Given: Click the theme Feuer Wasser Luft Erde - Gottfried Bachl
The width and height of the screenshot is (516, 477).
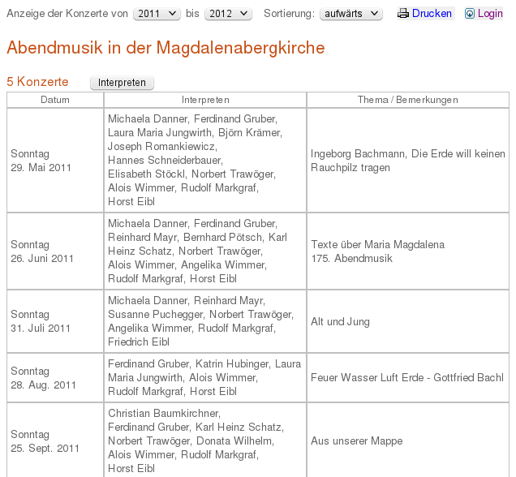Looking at the screenshot, I should coord(407,377).
